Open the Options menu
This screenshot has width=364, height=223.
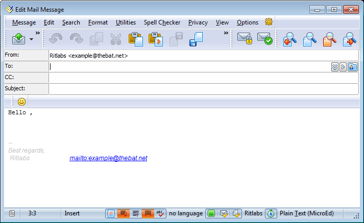(248, 22)
